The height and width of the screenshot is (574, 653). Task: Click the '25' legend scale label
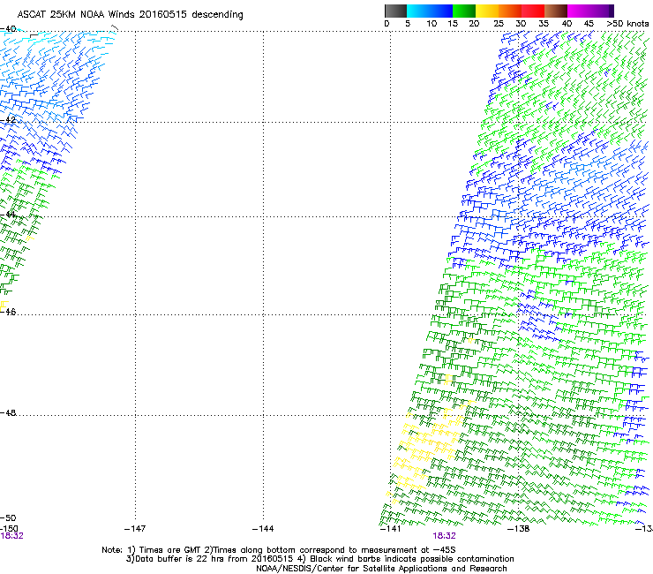click(499, 24)
